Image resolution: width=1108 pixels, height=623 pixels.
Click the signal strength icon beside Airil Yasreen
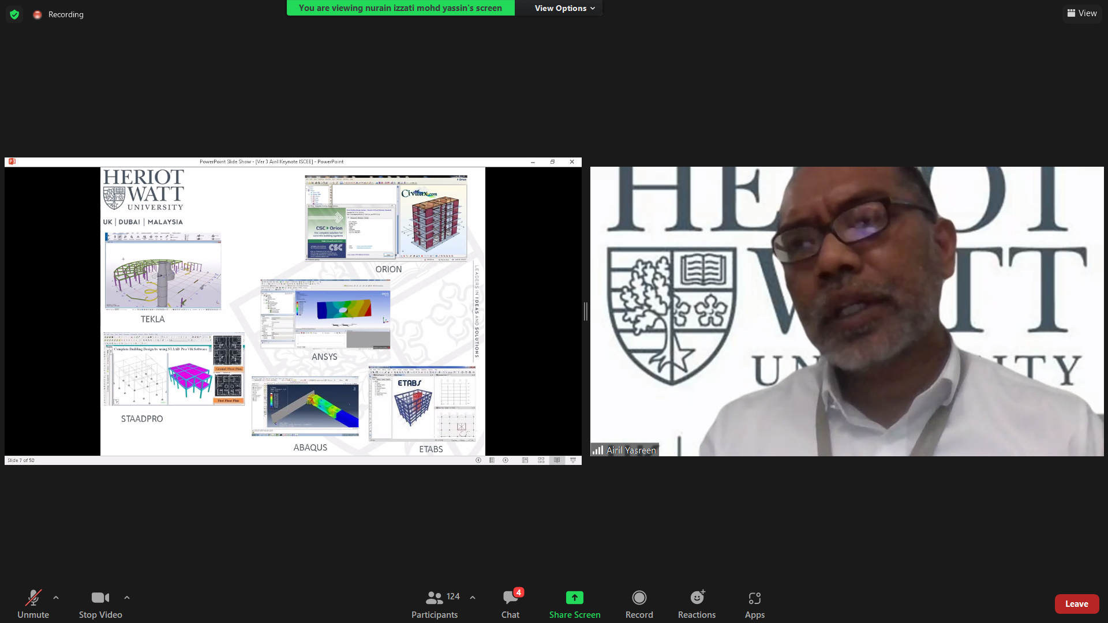tap(598, 450)
